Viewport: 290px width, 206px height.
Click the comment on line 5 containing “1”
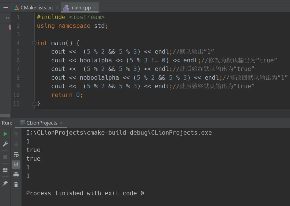point(193,52)
